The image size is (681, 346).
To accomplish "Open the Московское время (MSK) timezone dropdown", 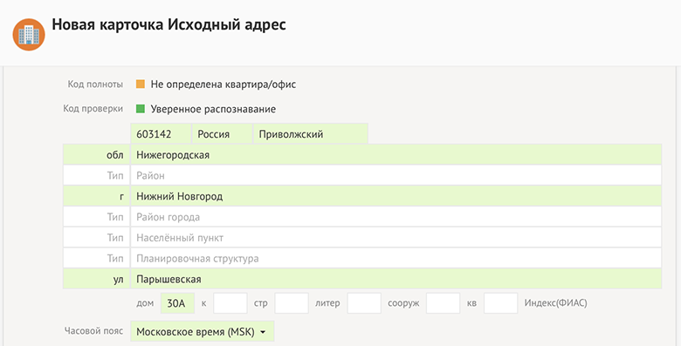I will point(203,332).
